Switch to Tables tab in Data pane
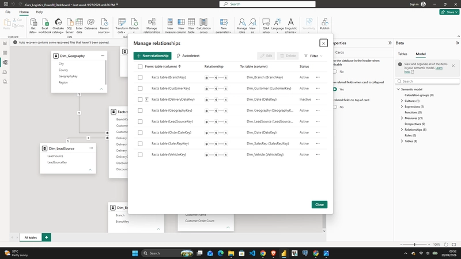 [402, 54]
